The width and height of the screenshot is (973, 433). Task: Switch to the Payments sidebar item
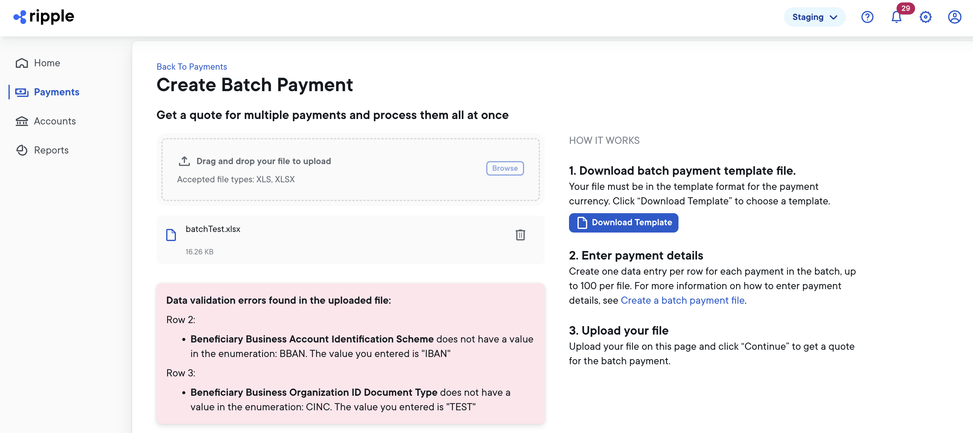tap(57, 92)
